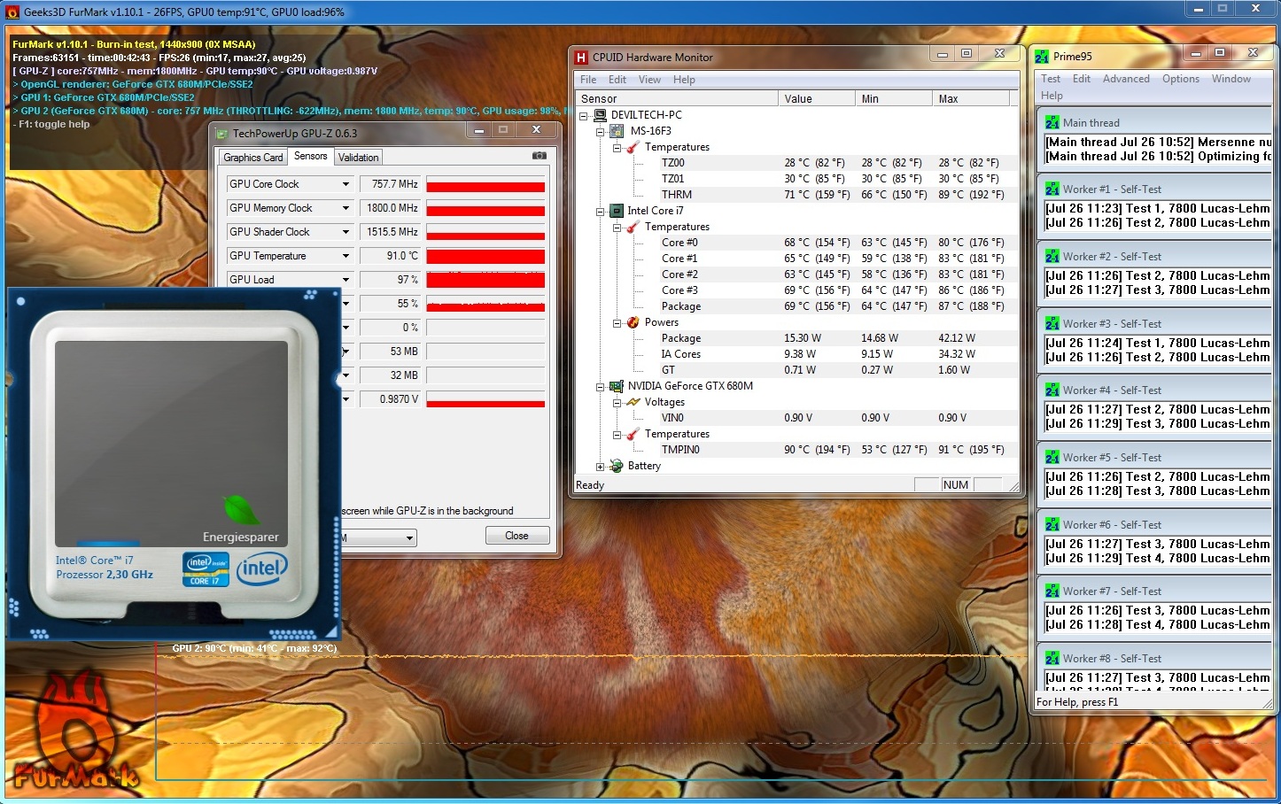Collapse the Intel Core i7 tree node

tap(600, 211)
